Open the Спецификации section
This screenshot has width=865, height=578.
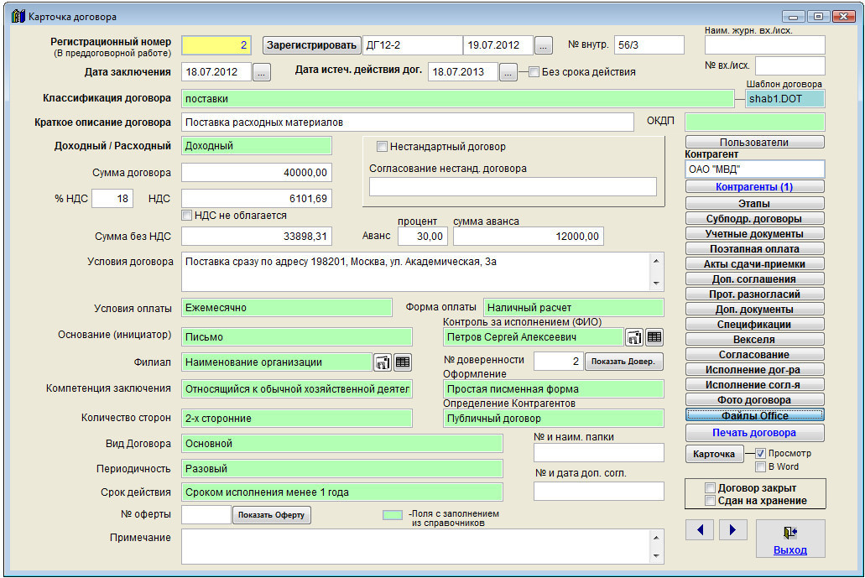(754, 324)
